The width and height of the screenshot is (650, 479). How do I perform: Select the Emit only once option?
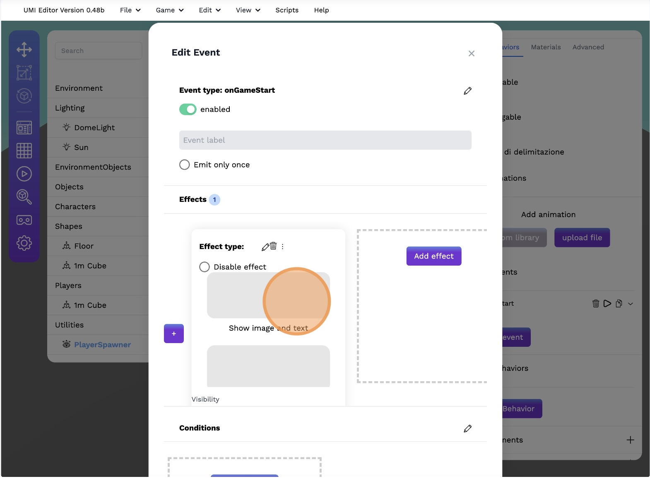click(185, 165)
